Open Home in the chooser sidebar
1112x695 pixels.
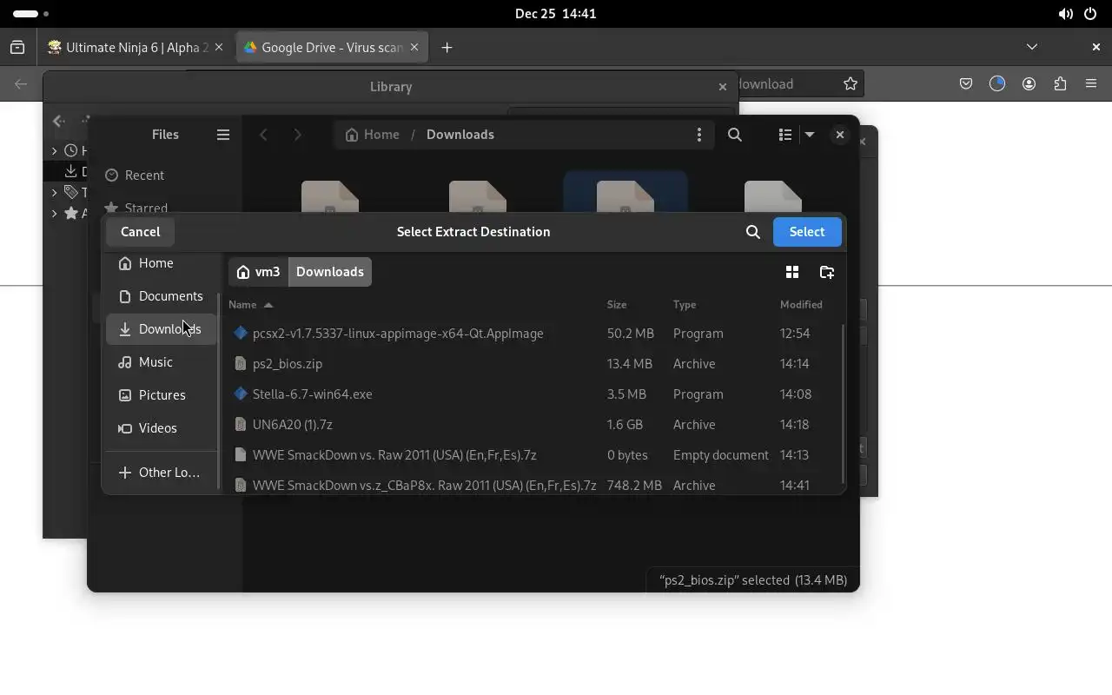[x=162, y=263]
